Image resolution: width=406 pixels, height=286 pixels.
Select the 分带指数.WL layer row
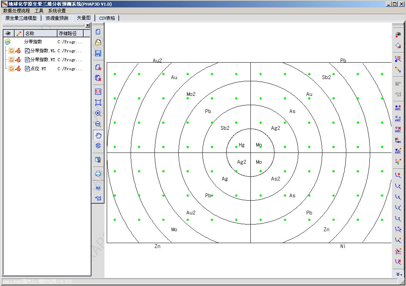47,51
